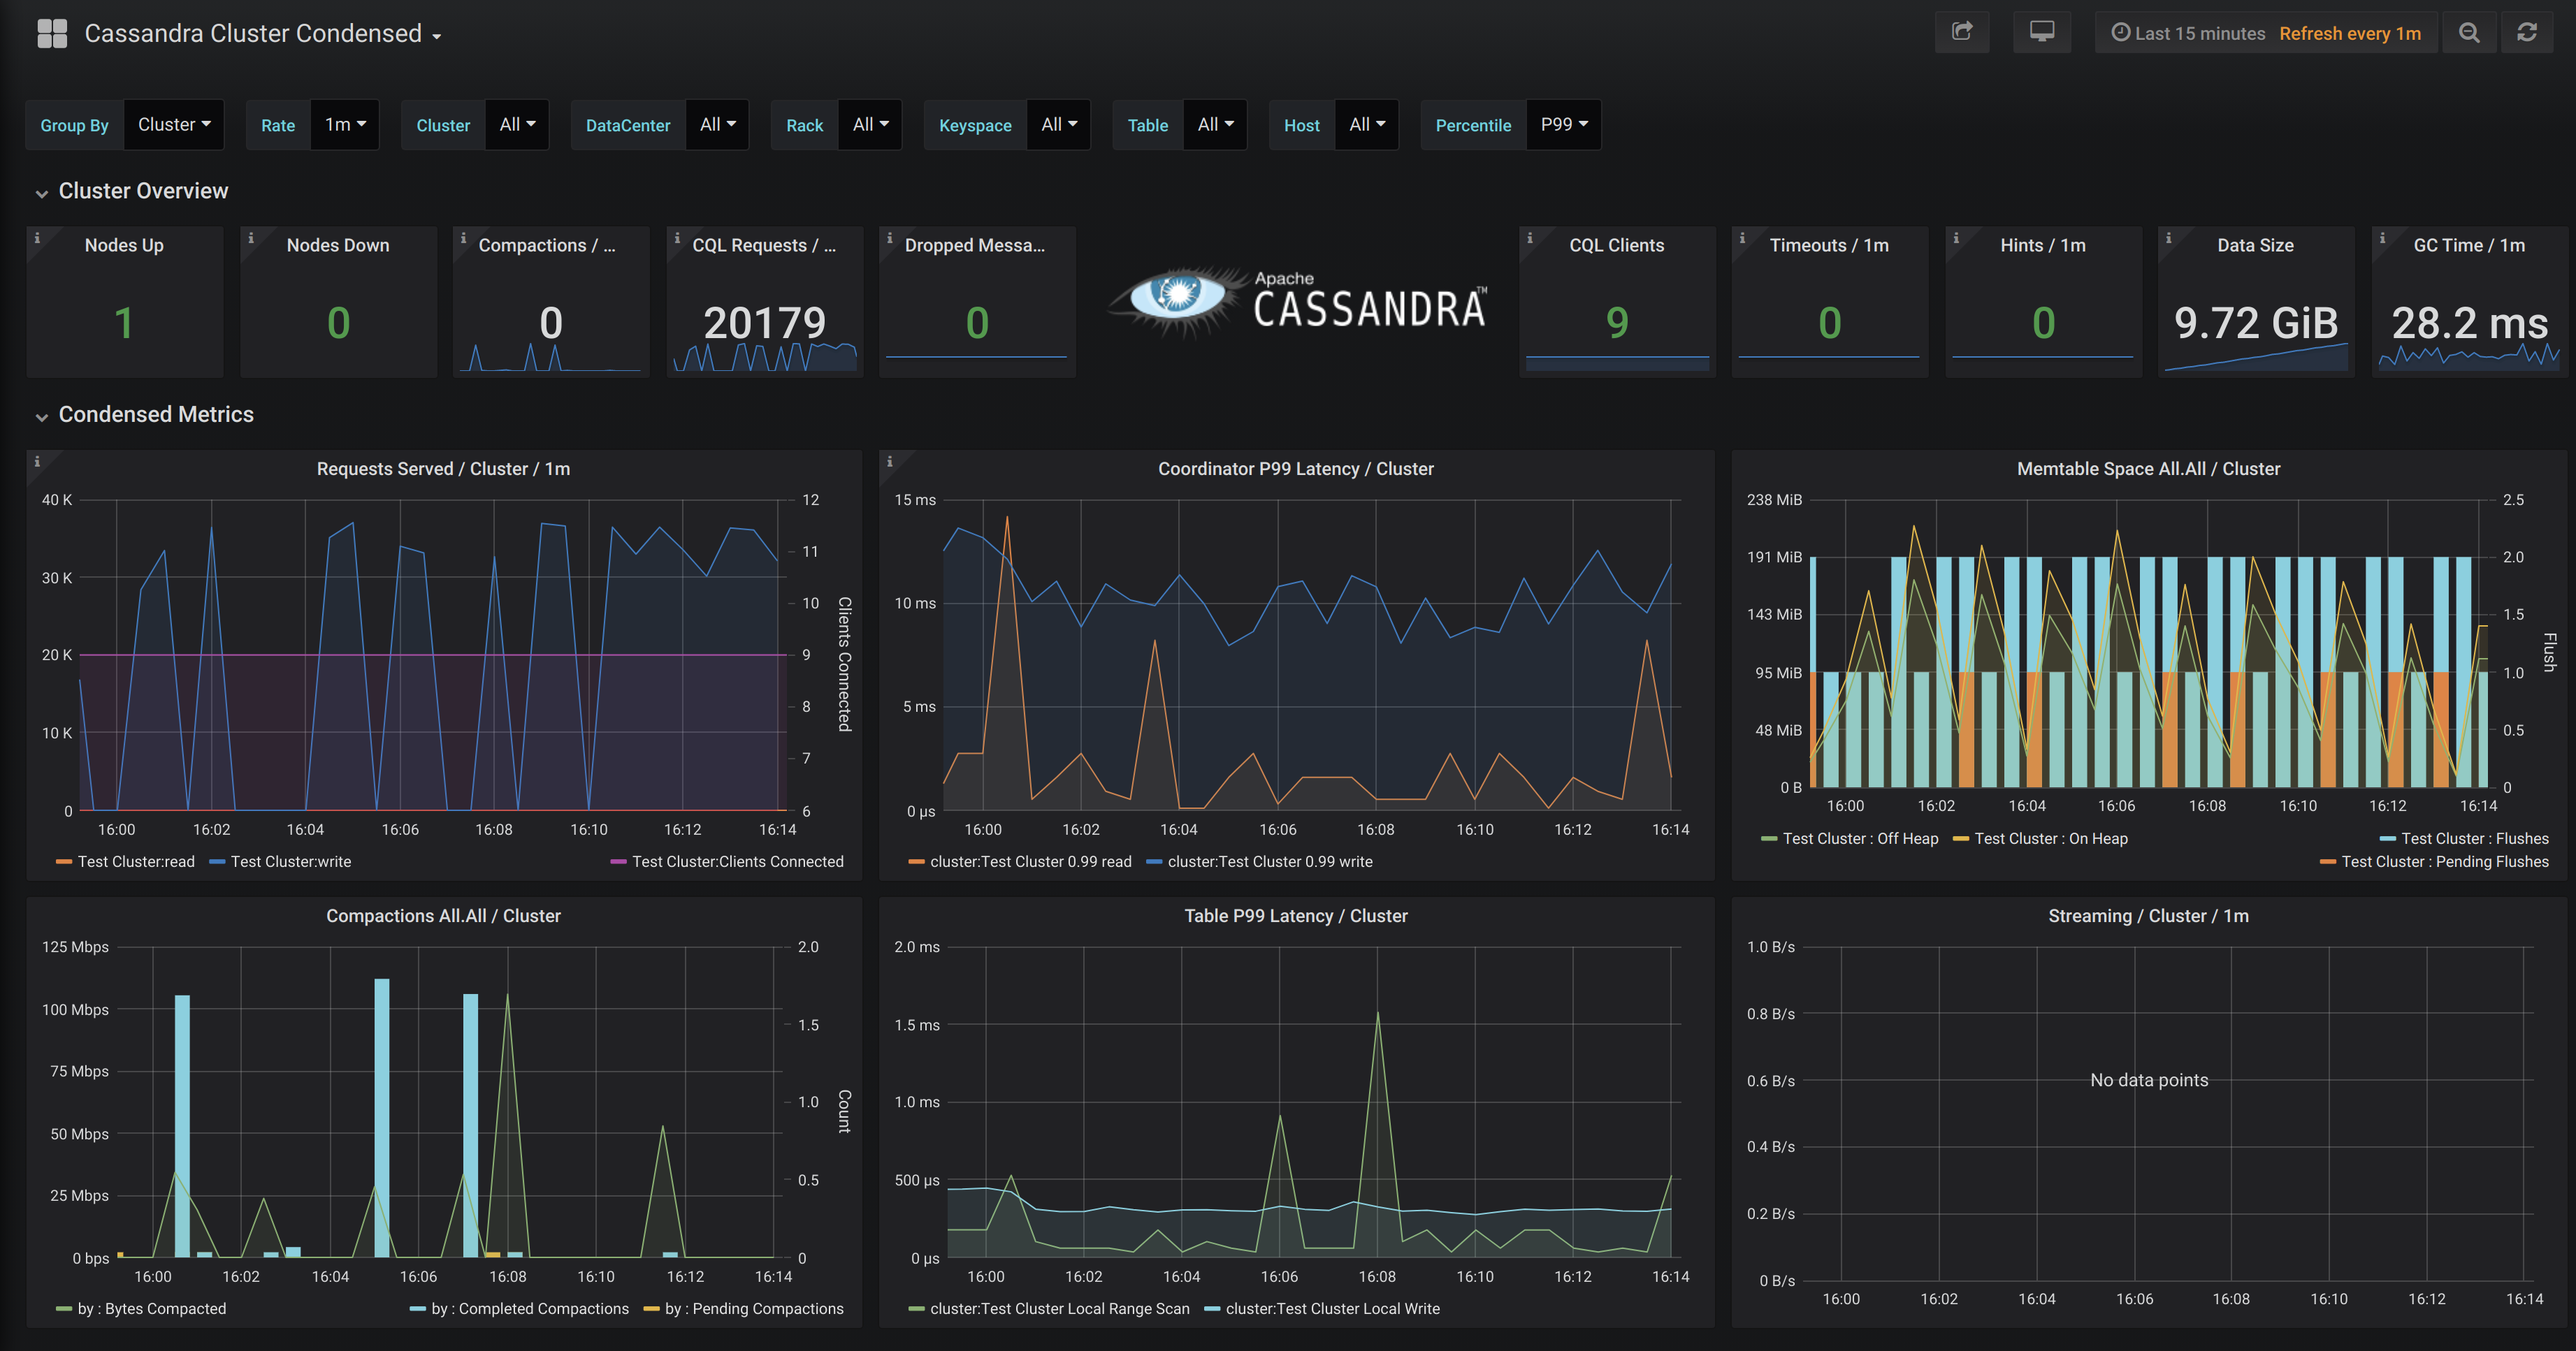2576x1351 pixels.
Task: Select the DataCenter All filter
Action: coord(716,124)
